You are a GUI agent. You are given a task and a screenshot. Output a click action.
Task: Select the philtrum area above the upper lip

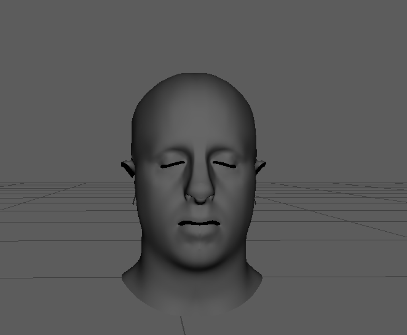[x=200, y=213]
